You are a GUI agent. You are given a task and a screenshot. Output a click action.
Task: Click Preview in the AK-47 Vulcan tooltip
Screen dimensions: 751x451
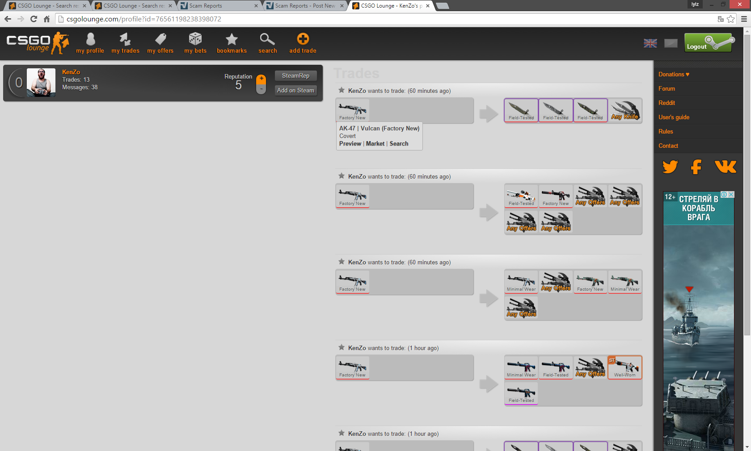tap(350, 144)
